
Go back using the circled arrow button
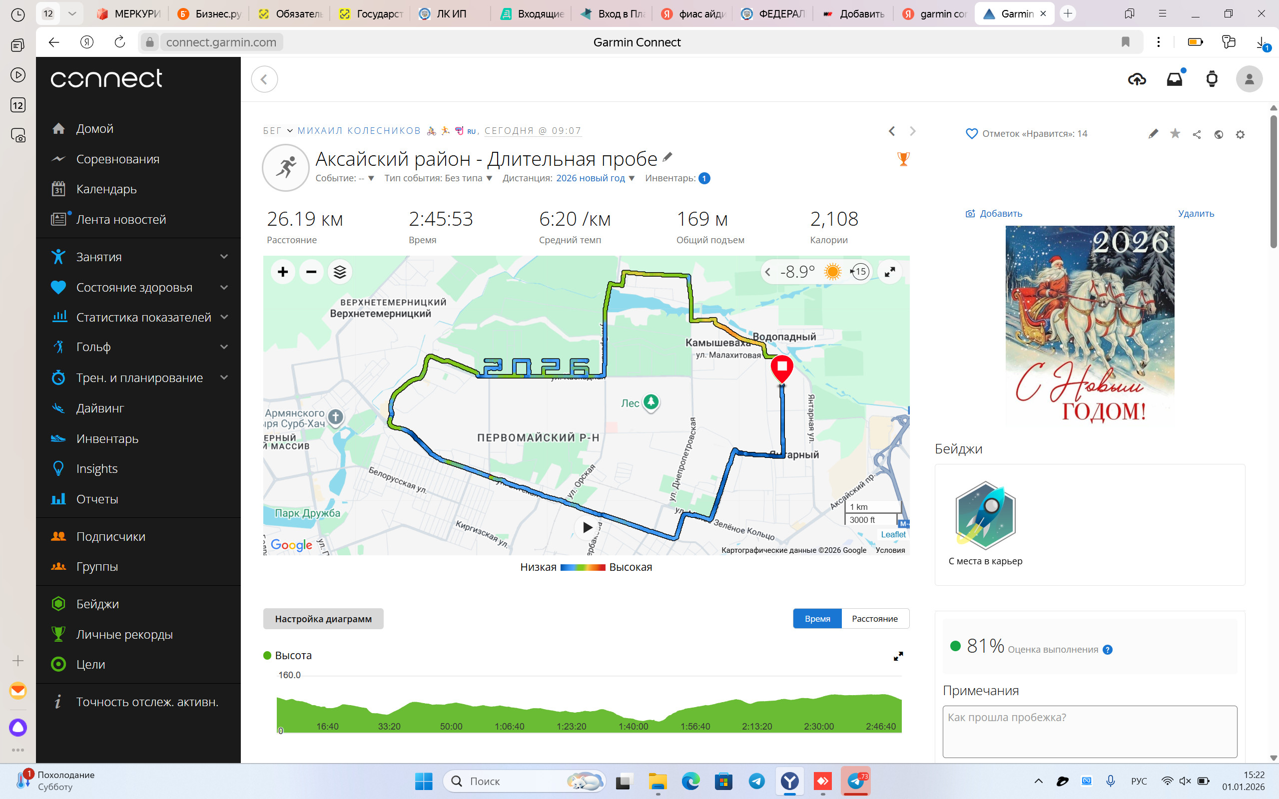[264, 79]
